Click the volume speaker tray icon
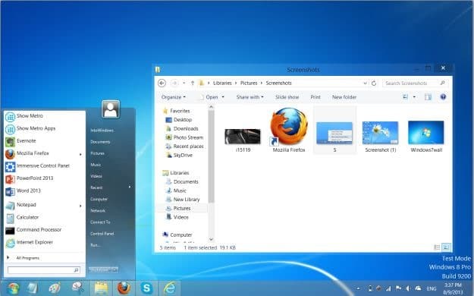This screenshot has width=474, height=296. pos(408,288)
